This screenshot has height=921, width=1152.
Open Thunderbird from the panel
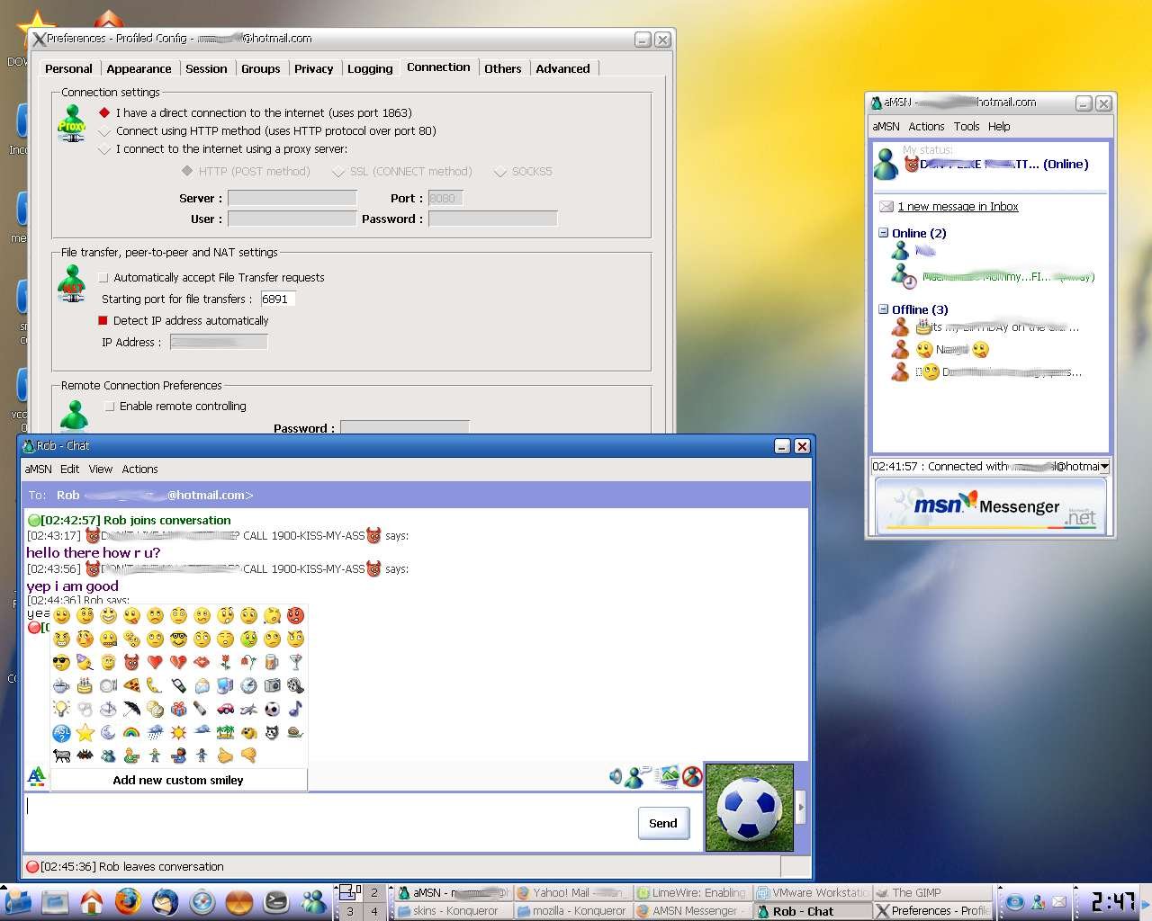[165, 900]
